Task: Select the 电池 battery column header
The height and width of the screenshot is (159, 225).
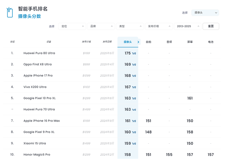Action: tap(210, 42)
